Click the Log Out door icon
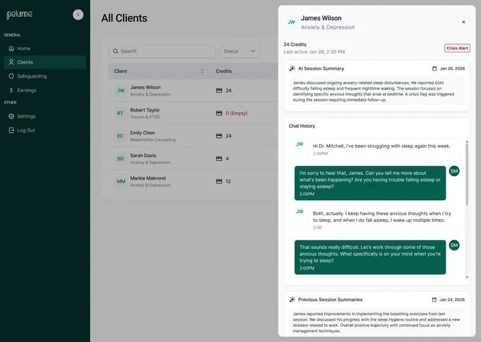 [11, 130]
